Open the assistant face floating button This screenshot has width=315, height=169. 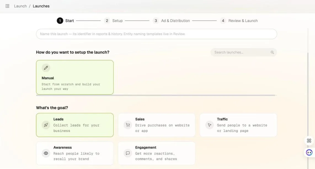click(309, 152)
